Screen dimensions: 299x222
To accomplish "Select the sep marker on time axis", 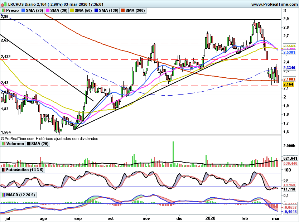I will [x=78, y=218].
